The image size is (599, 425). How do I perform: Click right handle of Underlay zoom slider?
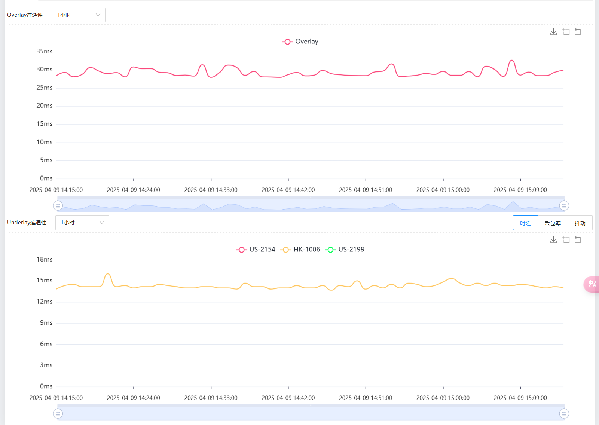[564, 413]
